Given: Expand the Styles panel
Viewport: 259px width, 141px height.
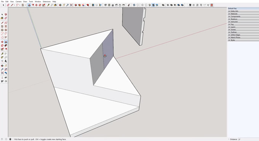Looking at the screenshot, I should [243, 40].
